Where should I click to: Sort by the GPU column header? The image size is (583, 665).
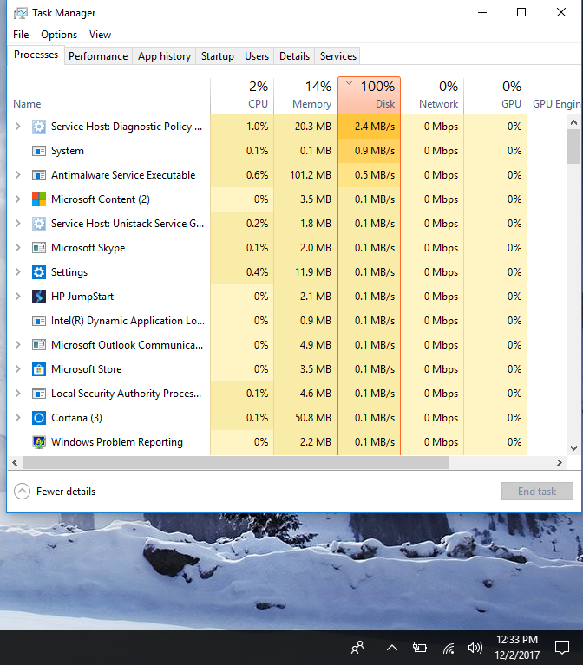495,96
